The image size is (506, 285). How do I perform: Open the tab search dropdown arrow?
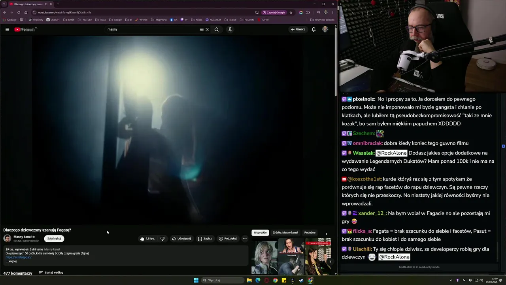click(4, 4)
